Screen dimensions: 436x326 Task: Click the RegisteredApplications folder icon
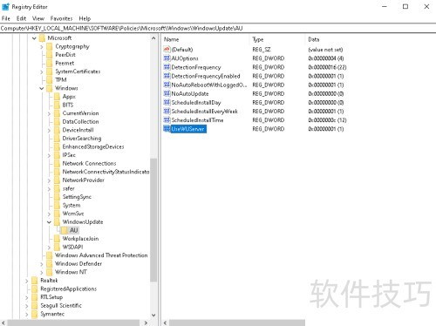click(x=35, y=289)
